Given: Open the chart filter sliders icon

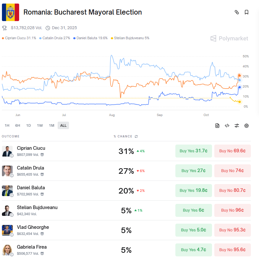Looking at the screenshot, I should [237, 126].
